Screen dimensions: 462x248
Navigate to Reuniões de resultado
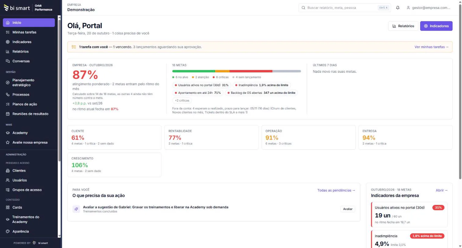pyautogui.click(x=29, y=114)
